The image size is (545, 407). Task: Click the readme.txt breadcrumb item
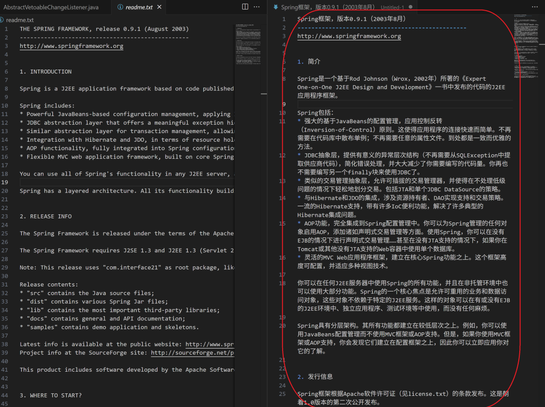pyautogui.click(x=20, y=20)
